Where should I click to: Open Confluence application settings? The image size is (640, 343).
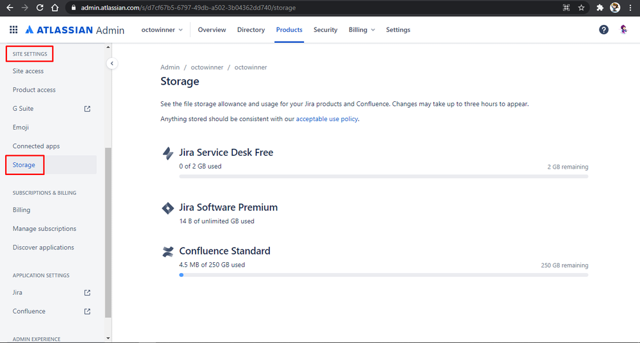pos(29,311)
